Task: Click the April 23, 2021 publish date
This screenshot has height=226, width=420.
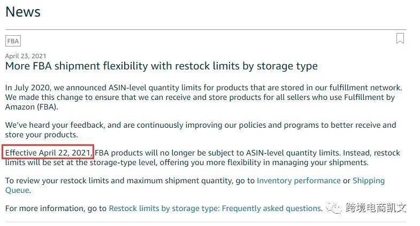Action: (x=25, y=56)
